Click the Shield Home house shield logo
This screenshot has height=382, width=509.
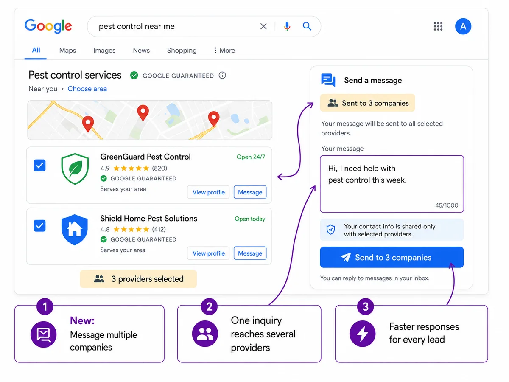pyautogui.click(x=75, y=230)
